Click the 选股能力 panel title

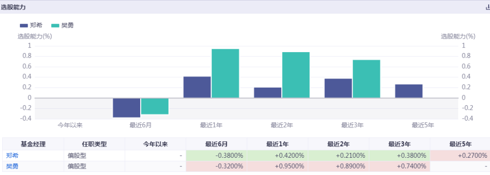13,8
